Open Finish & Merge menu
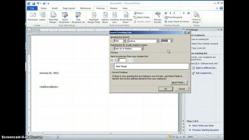Screen dimensions: 249x140 (x=196, y=17)
